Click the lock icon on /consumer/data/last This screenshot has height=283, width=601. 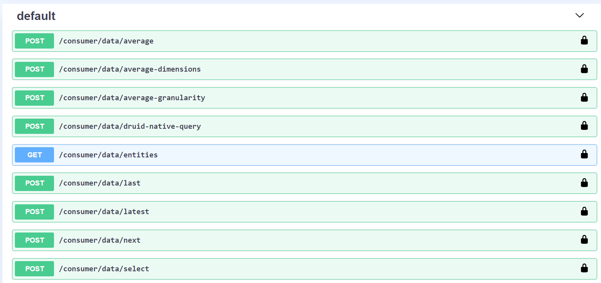[584, 183]
